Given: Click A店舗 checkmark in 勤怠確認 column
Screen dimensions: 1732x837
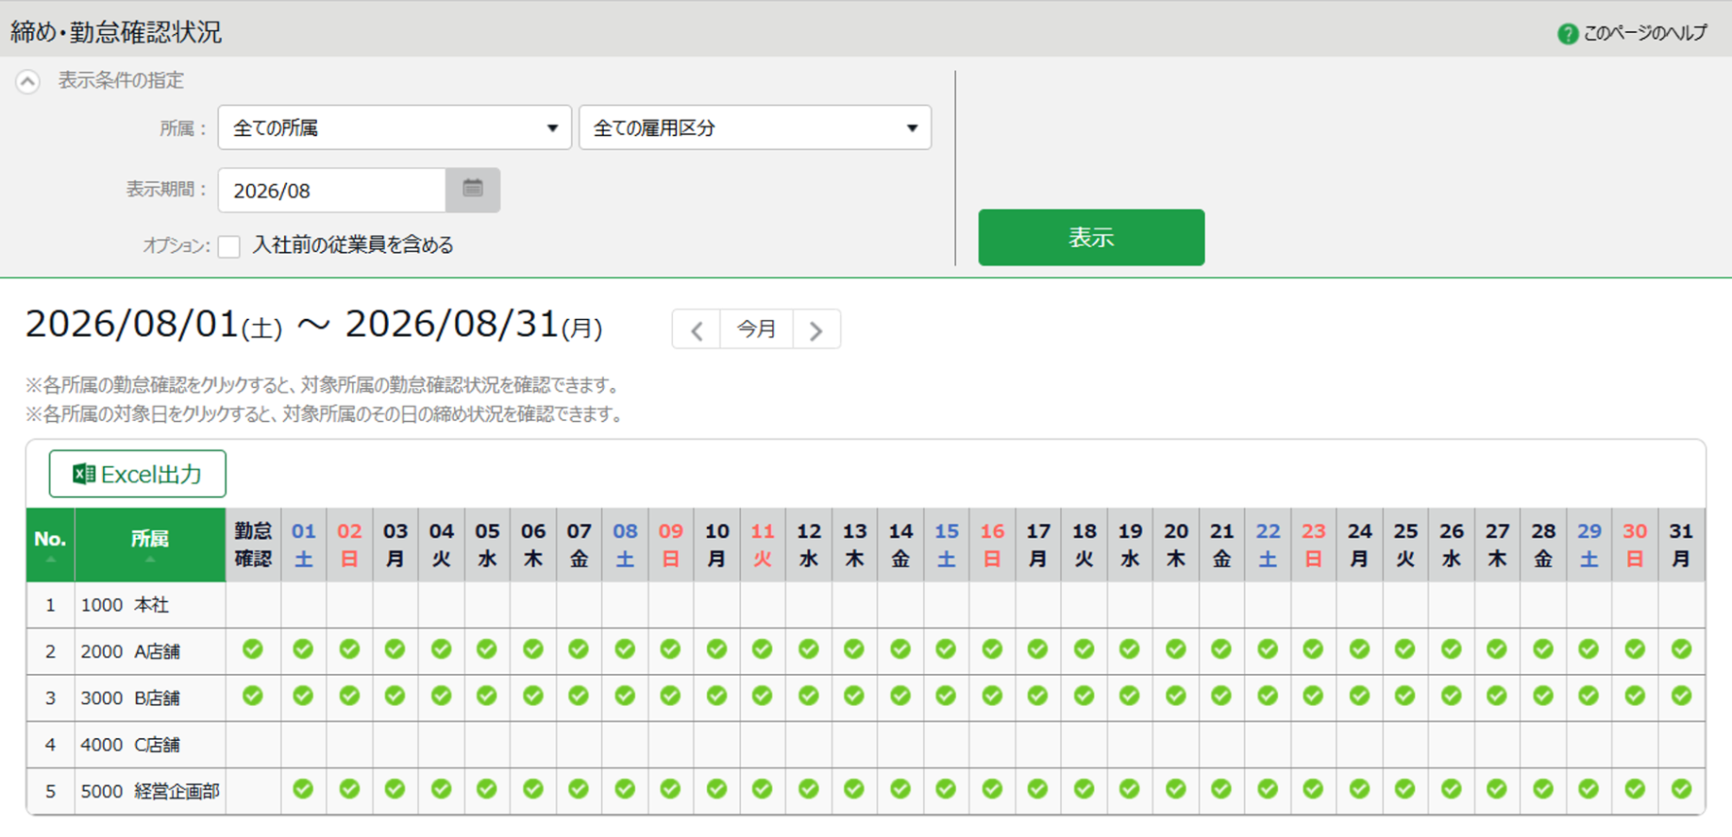Looking at the screenshot, I should pyautogui.click(x=253, y=649).
